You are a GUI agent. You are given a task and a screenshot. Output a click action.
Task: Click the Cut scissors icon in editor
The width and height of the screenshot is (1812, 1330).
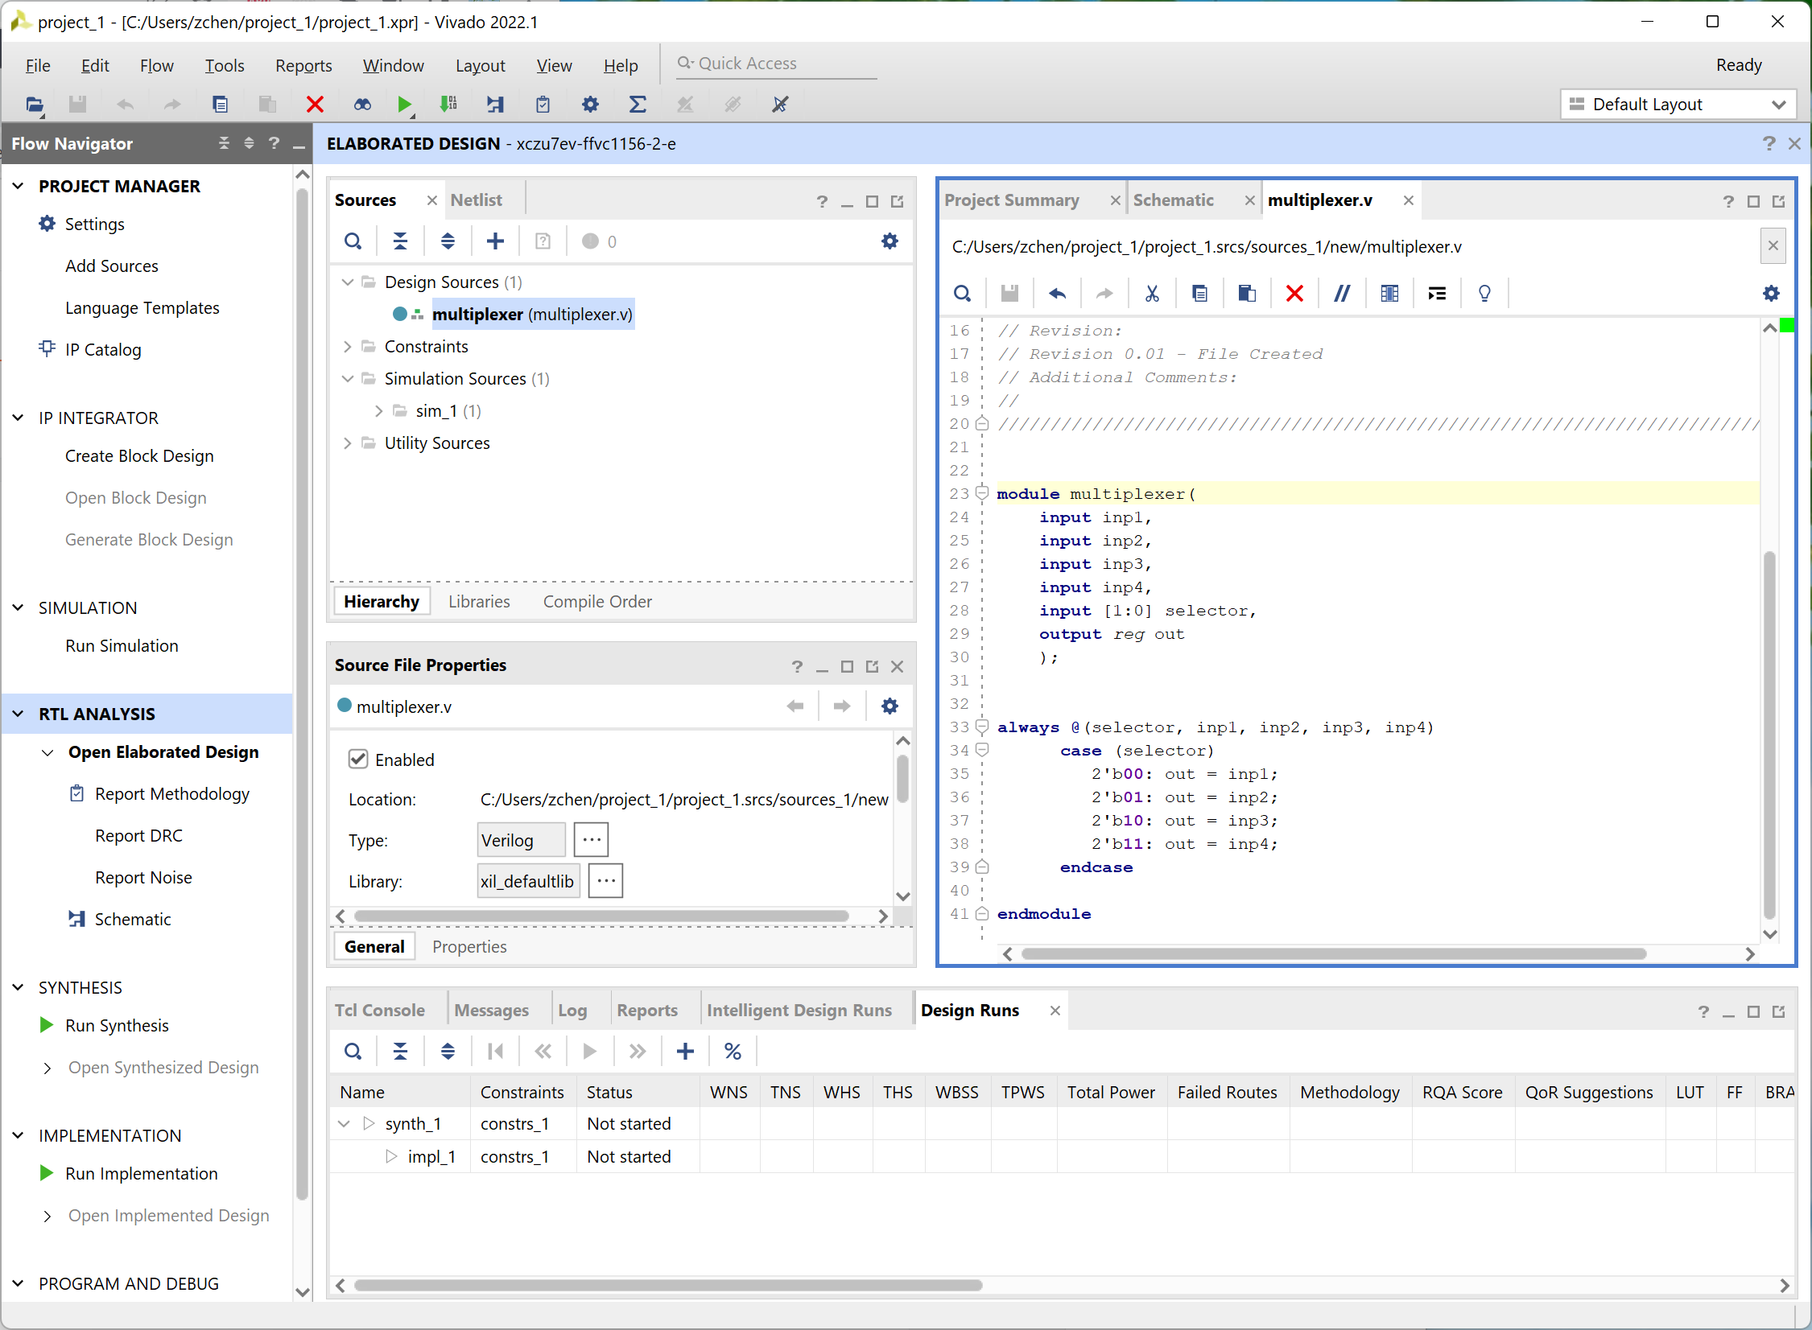(x=1152, y=294)
